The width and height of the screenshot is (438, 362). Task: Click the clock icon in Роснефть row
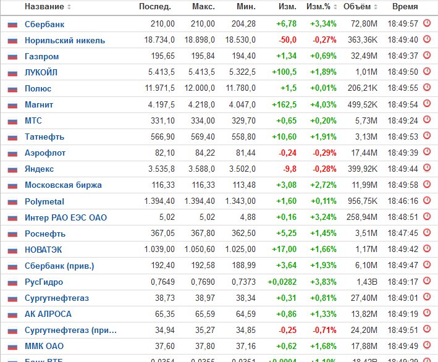tap(427, 232)
